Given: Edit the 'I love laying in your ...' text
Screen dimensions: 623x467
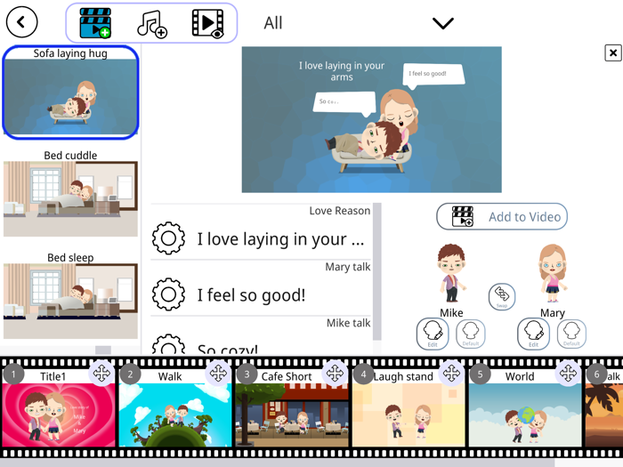Looking at the screenshot, I should pyautogui.click(x=280, y=239).
